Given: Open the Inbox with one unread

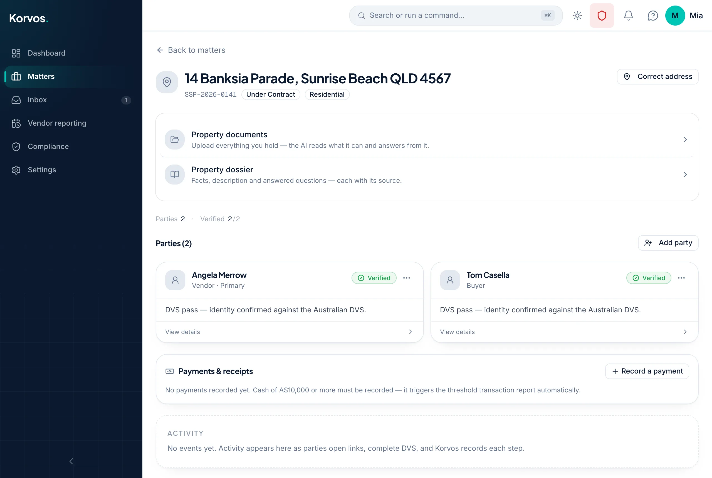Looking at the screenshot, I should click(71, 100).
